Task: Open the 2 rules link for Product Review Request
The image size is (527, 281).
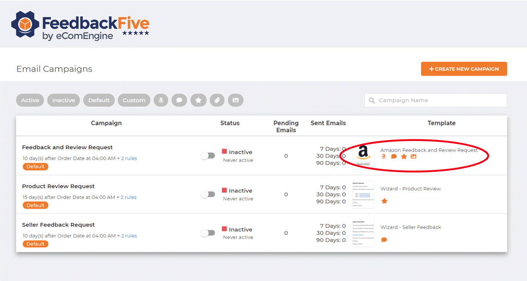Action: coord(129,197)
